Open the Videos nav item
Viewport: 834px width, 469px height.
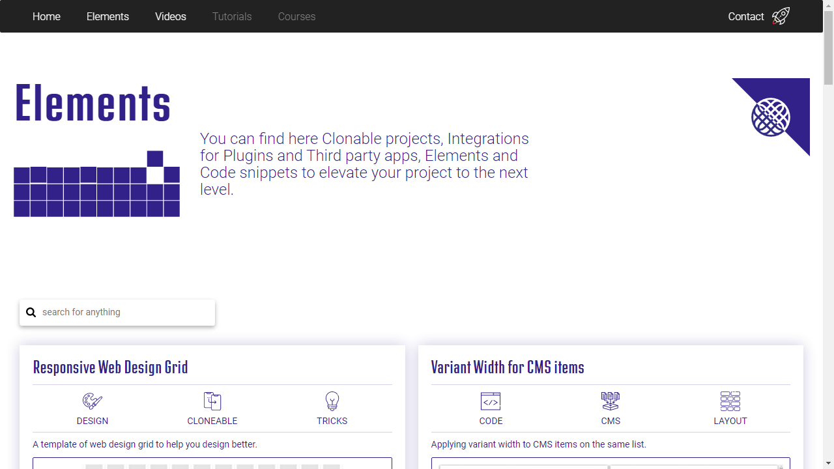click(171, 16)
